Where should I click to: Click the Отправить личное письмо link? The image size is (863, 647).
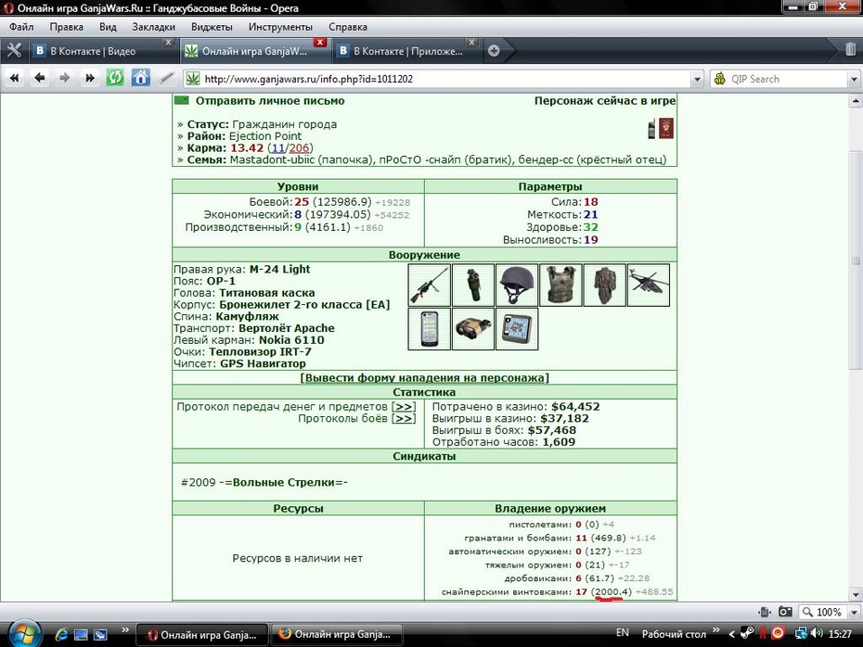[270, 101]
